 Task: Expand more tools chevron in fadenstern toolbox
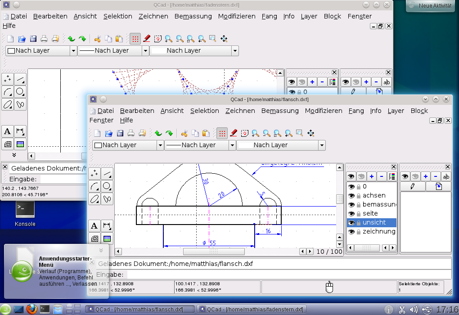coord(14,155)
